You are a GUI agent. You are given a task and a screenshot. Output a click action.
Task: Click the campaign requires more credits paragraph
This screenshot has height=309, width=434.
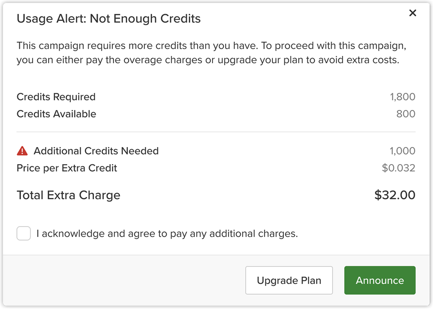click(x=212, y=53)
